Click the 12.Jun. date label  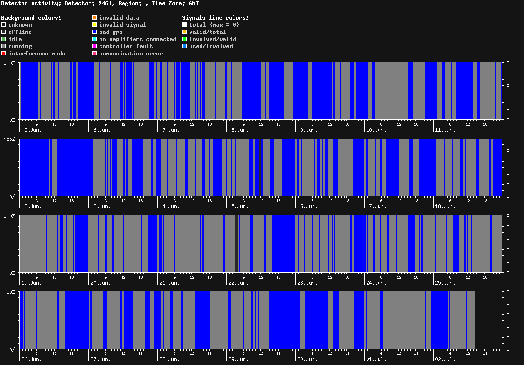32,206
